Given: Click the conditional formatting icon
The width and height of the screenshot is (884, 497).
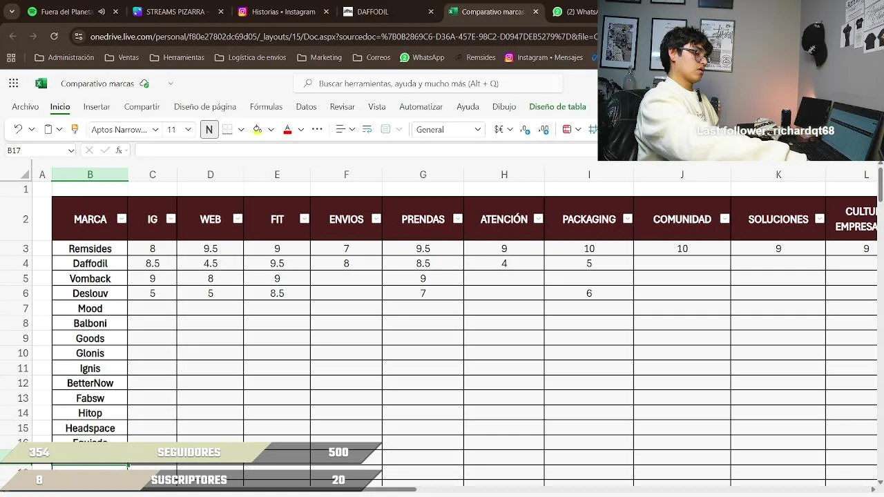Looking at the screenshot, I should click(x=567, y=129).
